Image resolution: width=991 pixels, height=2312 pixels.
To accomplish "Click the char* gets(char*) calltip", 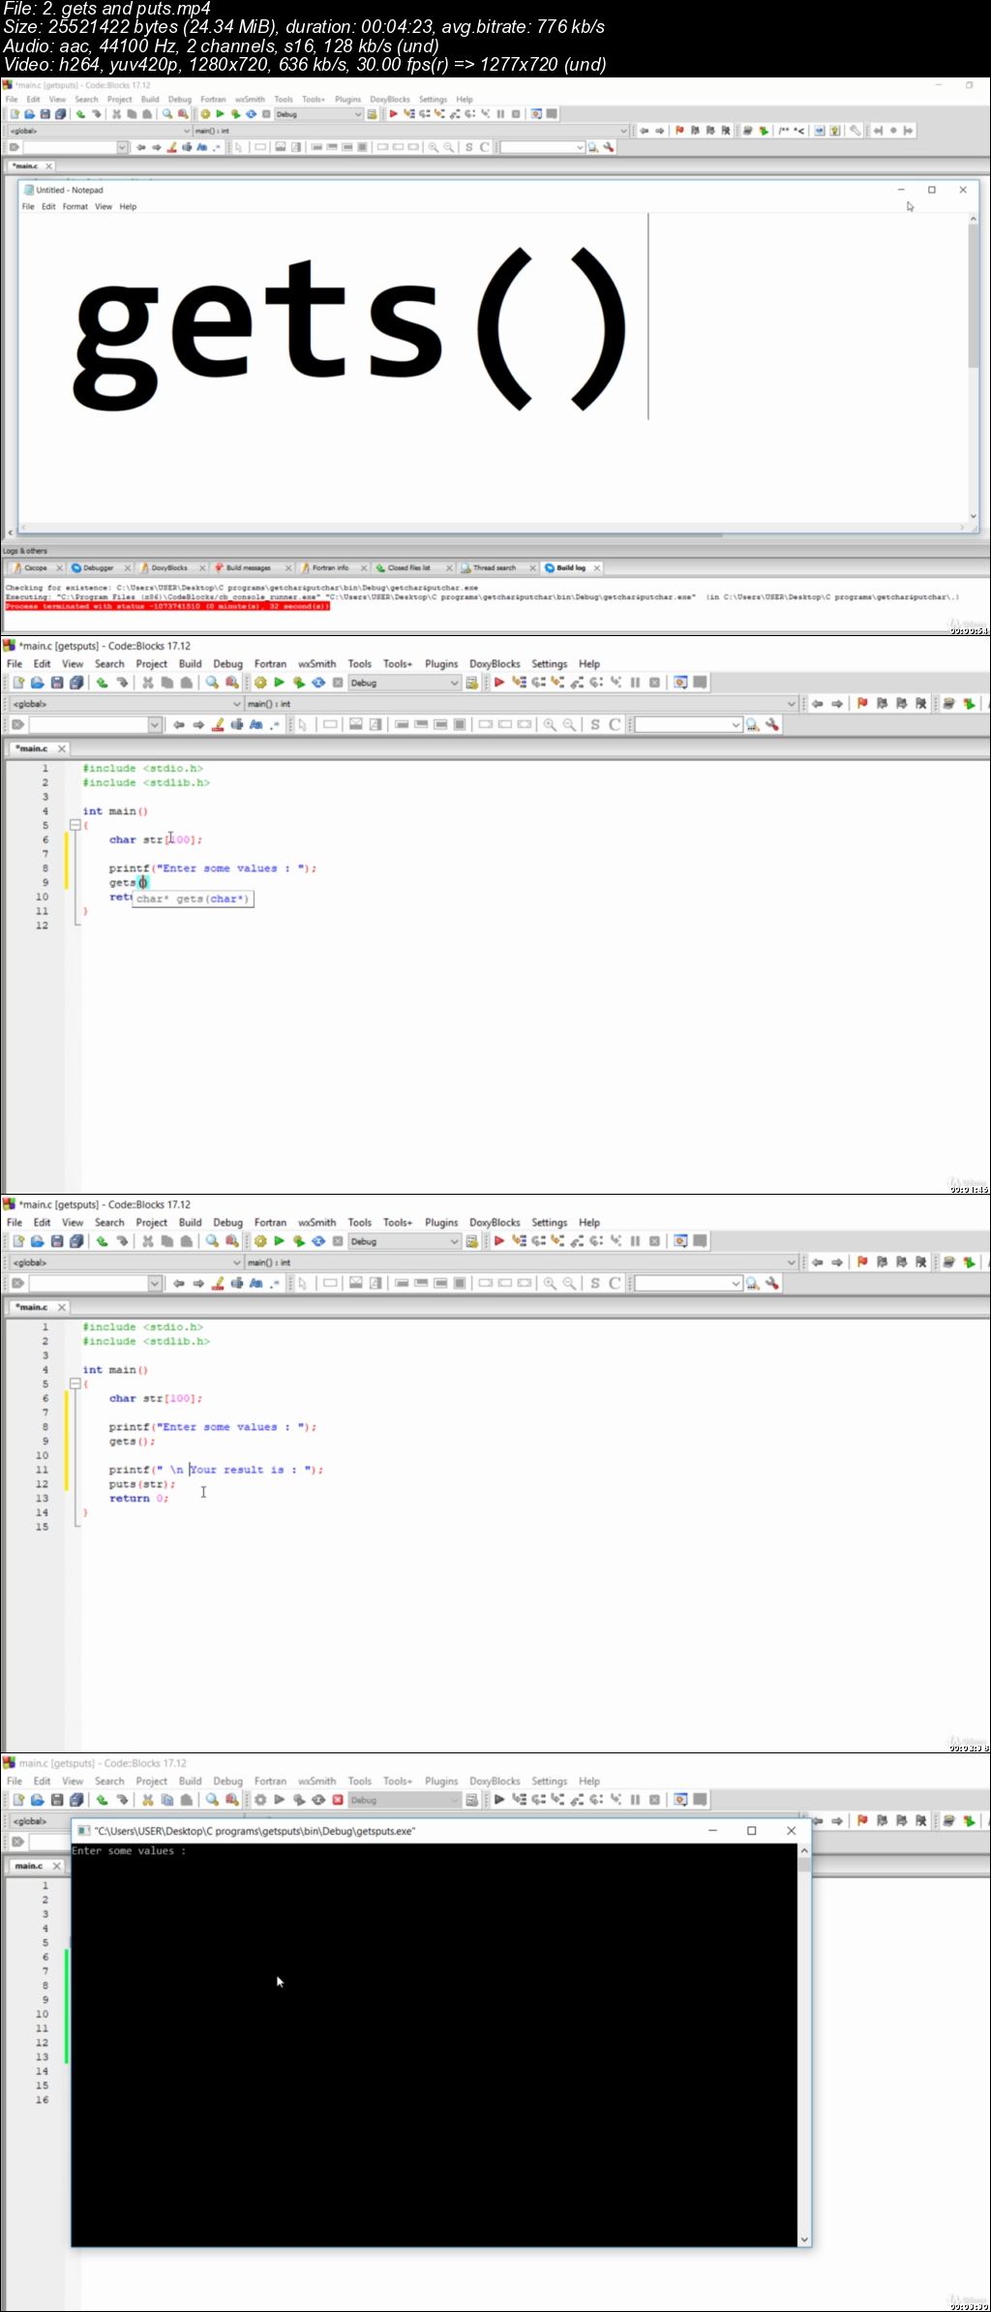I will [x=193, y=898].
